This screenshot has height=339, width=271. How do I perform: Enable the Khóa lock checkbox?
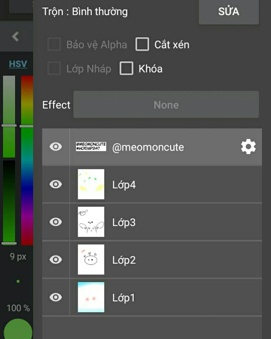[x=127, y=68]
